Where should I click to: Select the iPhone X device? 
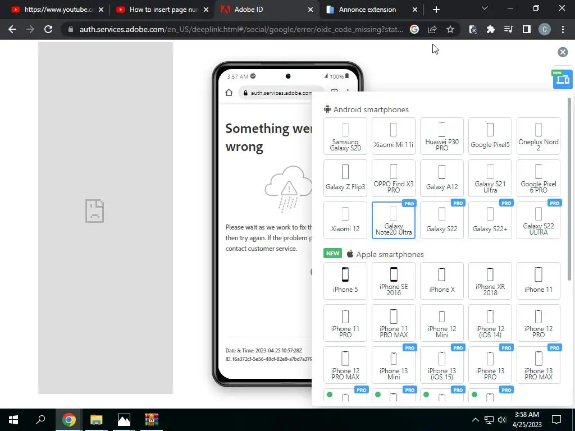(x=442, y=281)
